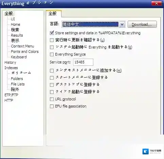This screenshot has height=159, width=164.
Task: Toggle the URL protocol checkbox
Action: pyautogui.click(x=52, y=99)
